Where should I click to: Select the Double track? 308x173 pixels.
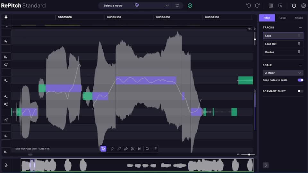click(279, 52)
